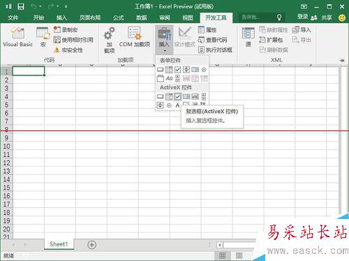Select the form control Scroll Bar icon
This screenshot has height=261, width=349.
[x=177, y=78]
